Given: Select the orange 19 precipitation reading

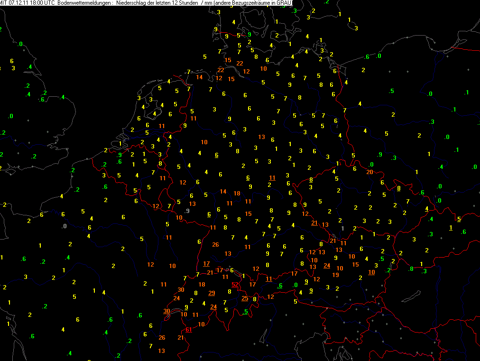Looking at the screenshot, I should pos(335,275).
